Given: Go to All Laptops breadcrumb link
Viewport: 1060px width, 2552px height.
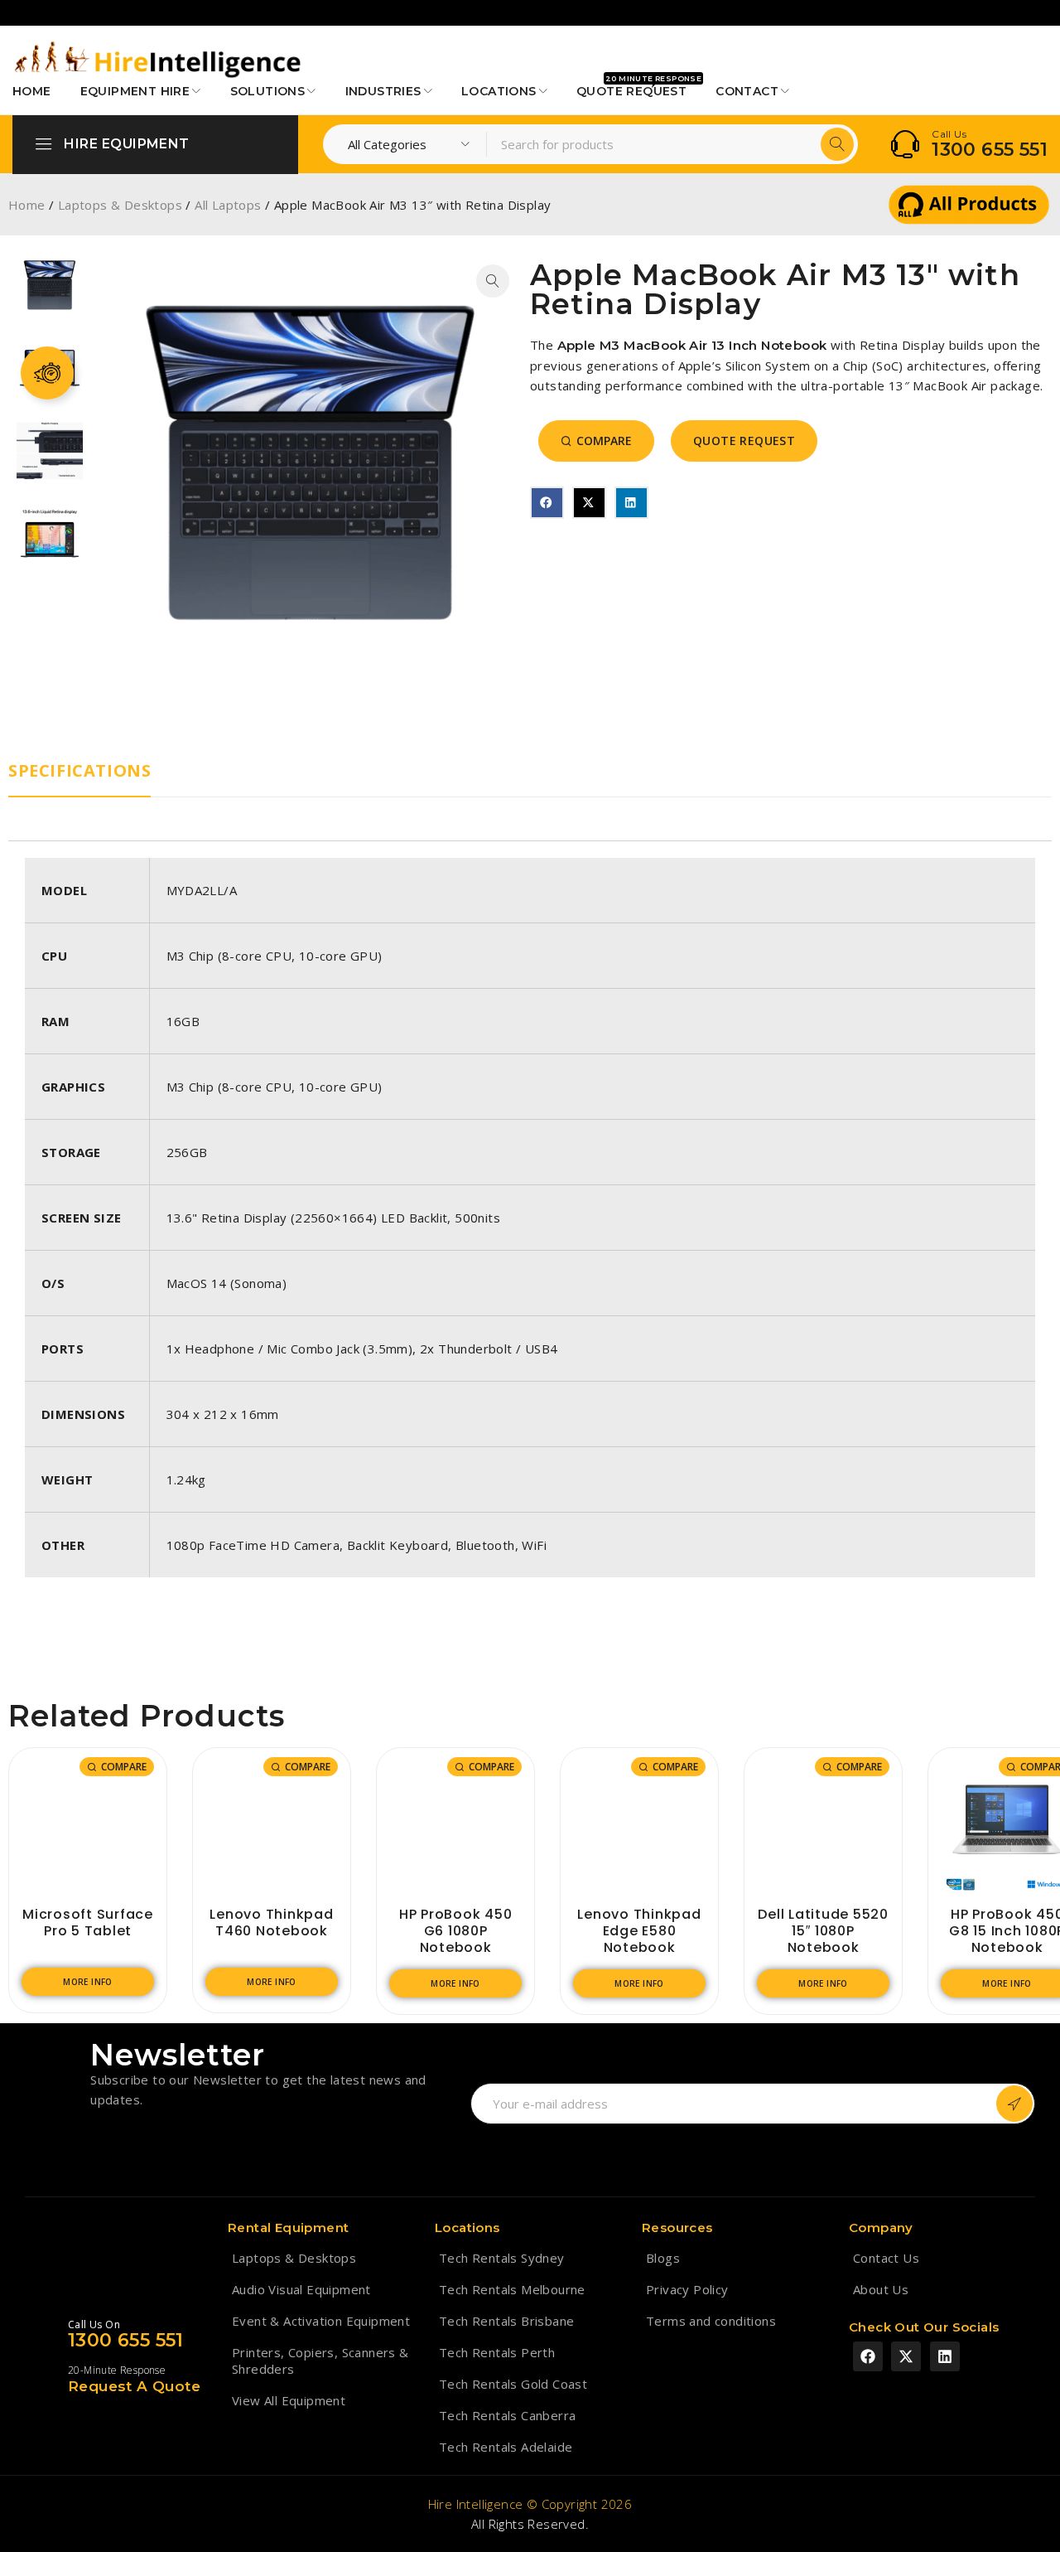Looking at the screenshot, I should [x=228, y=205].
